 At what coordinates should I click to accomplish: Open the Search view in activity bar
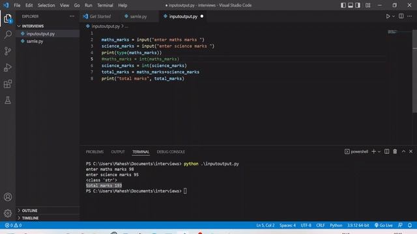(8, 34)
